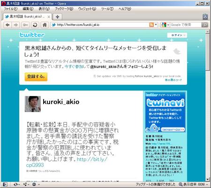The image size is (211, 188).
Task: Open new tab with plus button
Action: [x=57, y=16]
